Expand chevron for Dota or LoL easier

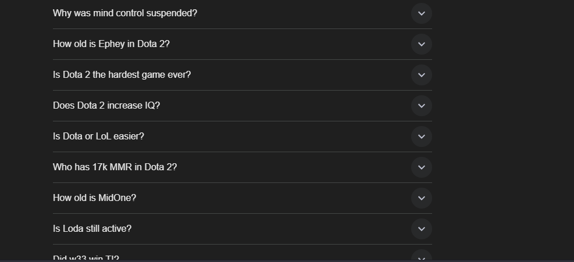point(422,137)
